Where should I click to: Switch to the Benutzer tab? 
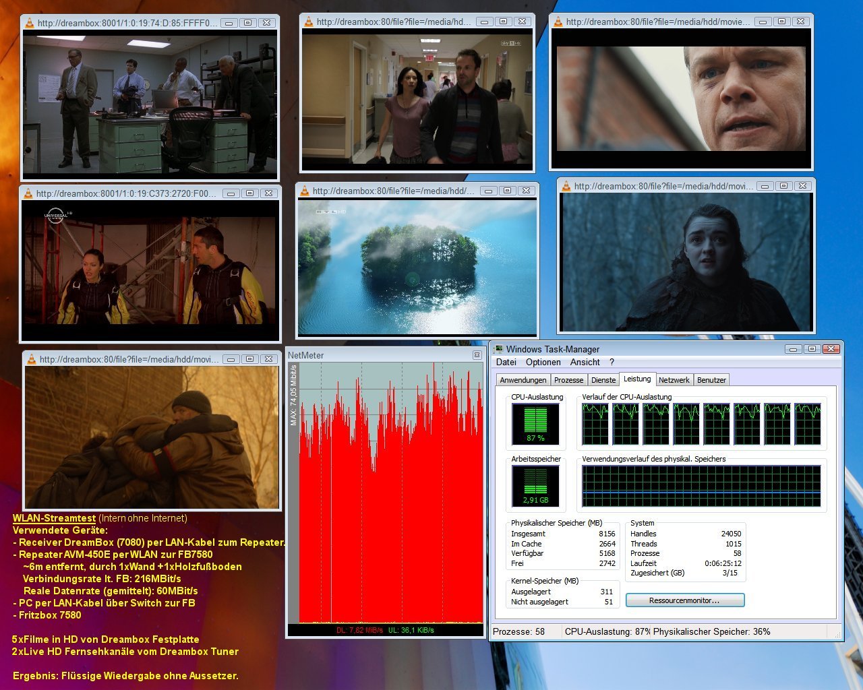tap(711, 380)
